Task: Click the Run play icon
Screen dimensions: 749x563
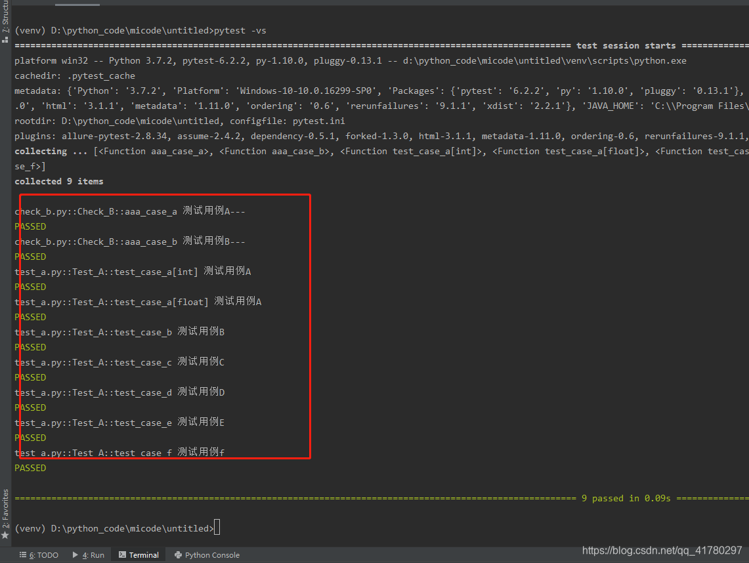Action: pyautogui.click(x=75, y=555)
